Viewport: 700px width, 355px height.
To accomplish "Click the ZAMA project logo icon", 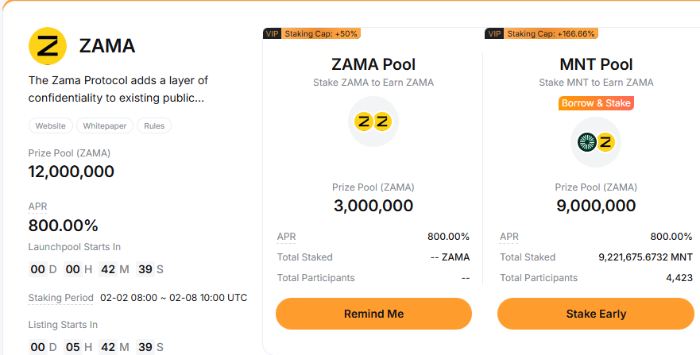I will pos(48,46).
